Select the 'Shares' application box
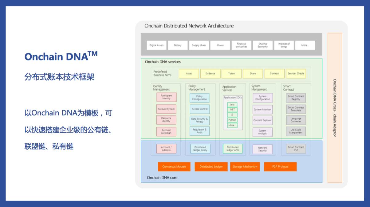Screen dimensions: 370x207 (220, 45)
